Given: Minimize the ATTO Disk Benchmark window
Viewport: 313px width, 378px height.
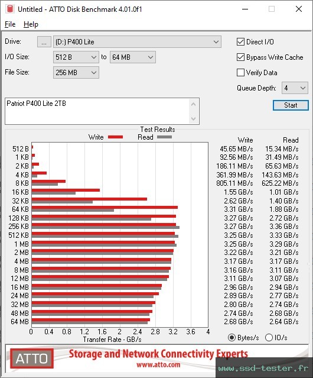Looking at the screenshot, I should pos(245,9).
